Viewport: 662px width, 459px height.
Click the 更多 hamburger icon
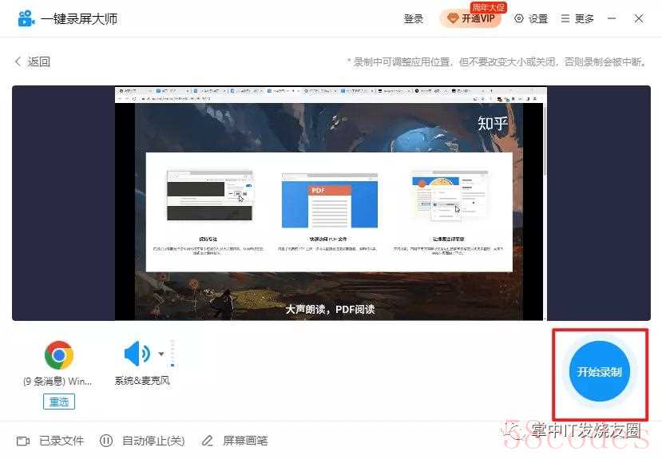[x=565, y=18]
